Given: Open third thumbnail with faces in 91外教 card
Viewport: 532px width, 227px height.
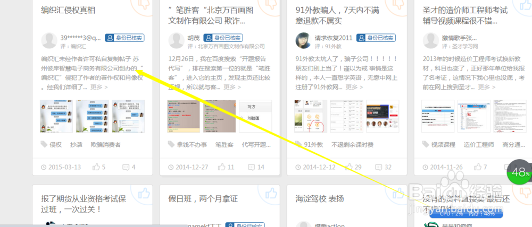Looking at the screenshot, I should click(x=383, y=116).
